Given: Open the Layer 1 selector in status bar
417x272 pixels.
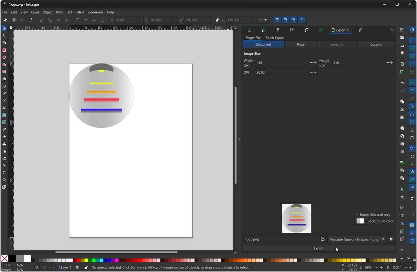Looking at the screenshot, I should [x=65, y=267].
